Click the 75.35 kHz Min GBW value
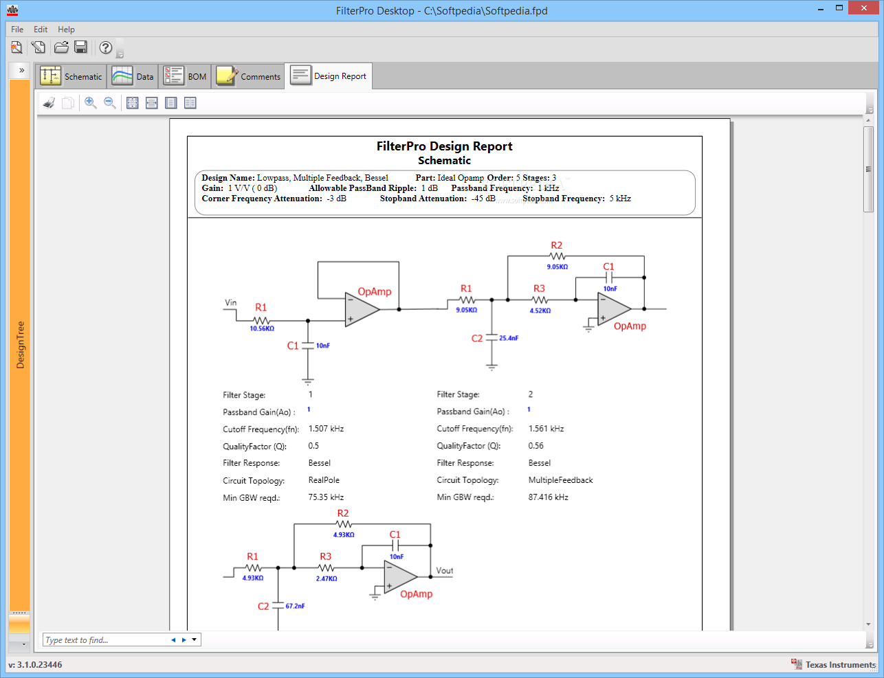The image size is (884, 678). click(x=326, y=497)
